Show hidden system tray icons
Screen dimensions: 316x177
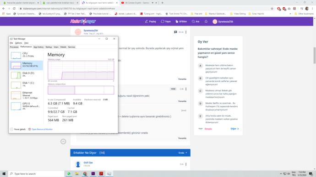(x=281, y=174)
